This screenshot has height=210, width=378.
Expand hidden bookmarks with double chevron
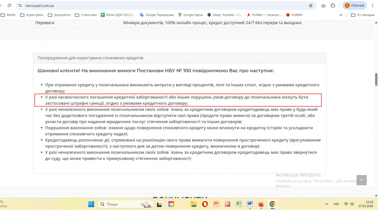tap(341, 15)
